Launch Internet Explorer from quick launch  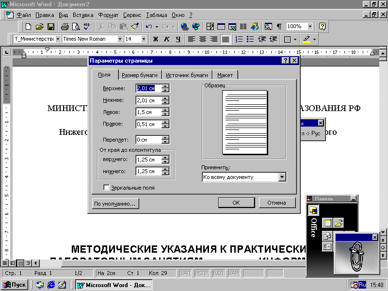pos(51,285)
